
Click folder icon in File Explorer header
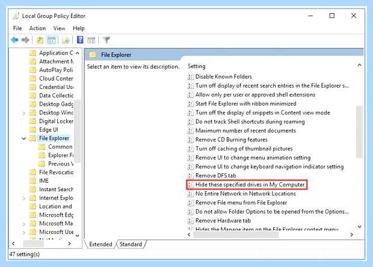pyautogui.click(x=93, y=55)
